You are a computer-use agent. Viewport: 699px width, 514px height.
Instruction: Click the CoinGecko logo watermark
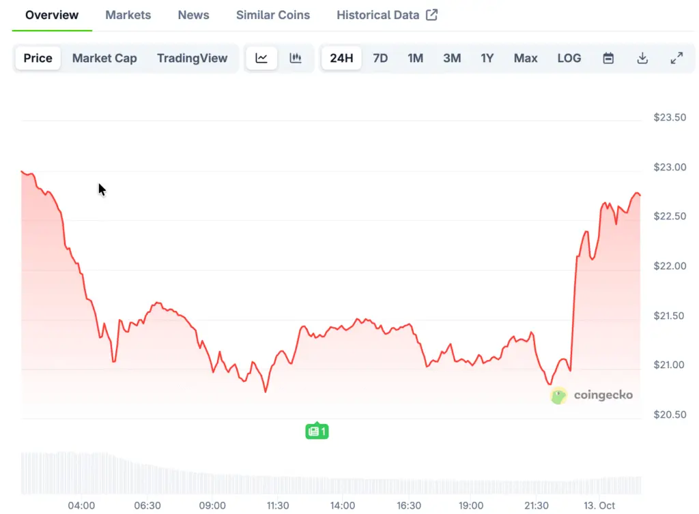click(592, 395)
